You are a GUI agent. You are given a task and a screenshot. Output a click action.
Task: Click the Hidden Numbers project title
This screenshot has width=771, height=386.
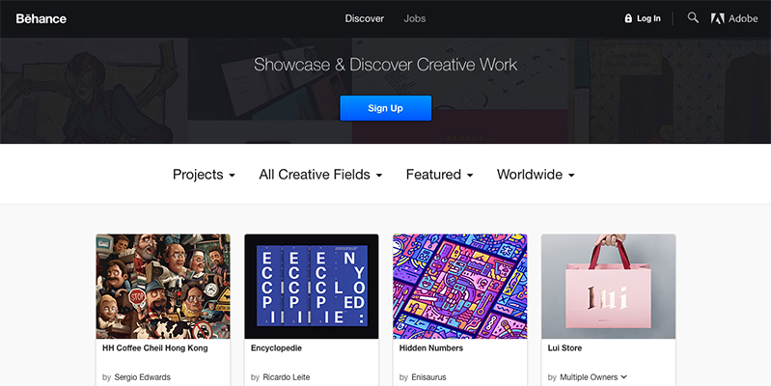click(x=431, y=348)
